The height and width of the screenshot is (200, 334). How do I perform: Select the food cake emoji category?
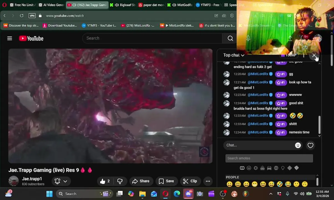tap(262, 168)
